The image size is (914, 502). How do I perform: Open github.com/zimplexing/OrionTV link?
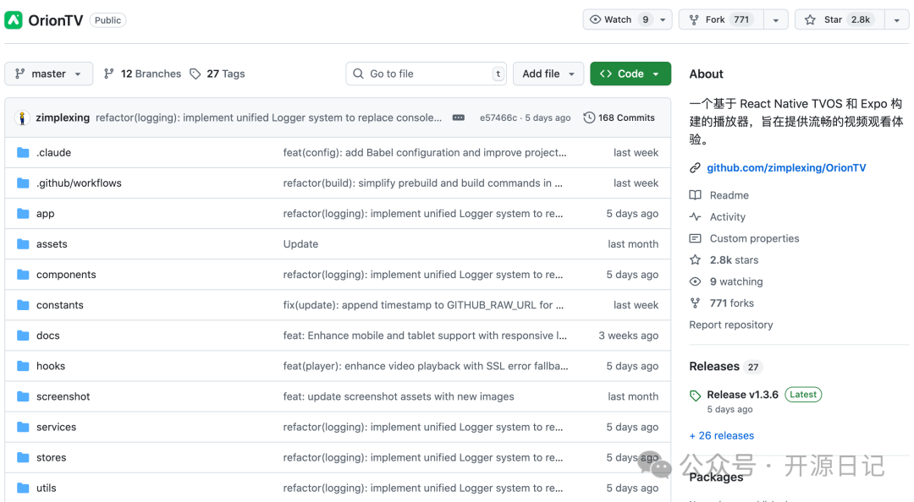[786, 167]
